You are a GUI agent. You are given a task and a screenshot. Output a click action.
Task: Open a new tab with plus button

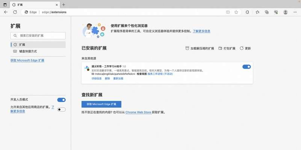click(64, 5)
